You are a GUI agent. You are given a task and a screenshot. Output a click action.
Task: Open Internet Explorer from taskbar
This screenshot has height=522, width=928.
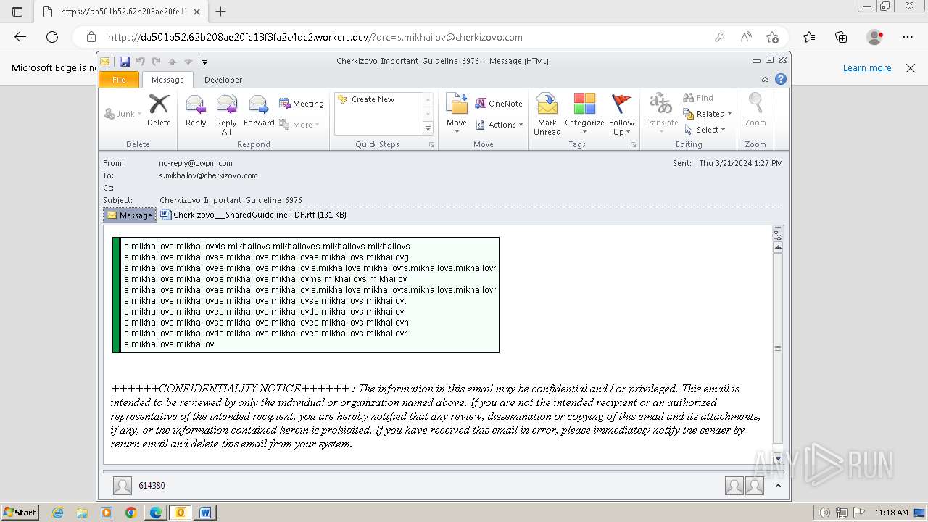[x=58, y=513]
